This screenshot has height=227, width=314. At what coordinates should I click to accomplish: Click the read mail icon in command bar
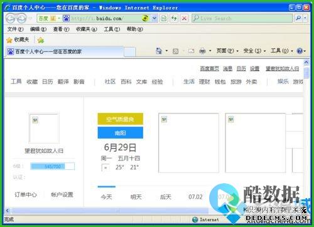click(x=192, y=51)
